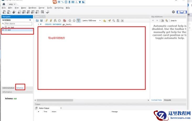Switch to Snippets tab
This screenshot has height=121, width=192.
pos(168,100)
